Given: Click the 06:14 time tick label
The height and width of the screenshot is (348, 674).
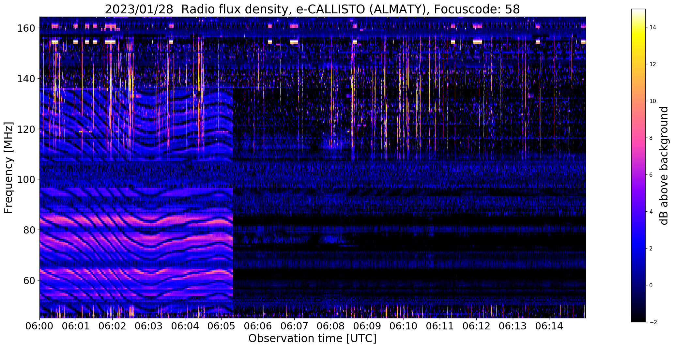Looking at the screenshot, I should [x=549, y=326].
